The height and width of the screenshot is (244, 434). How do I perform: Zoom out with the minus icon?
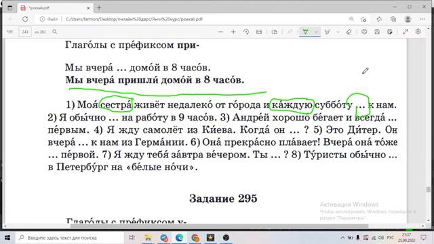pyautogui.click(x=220, y=32)
